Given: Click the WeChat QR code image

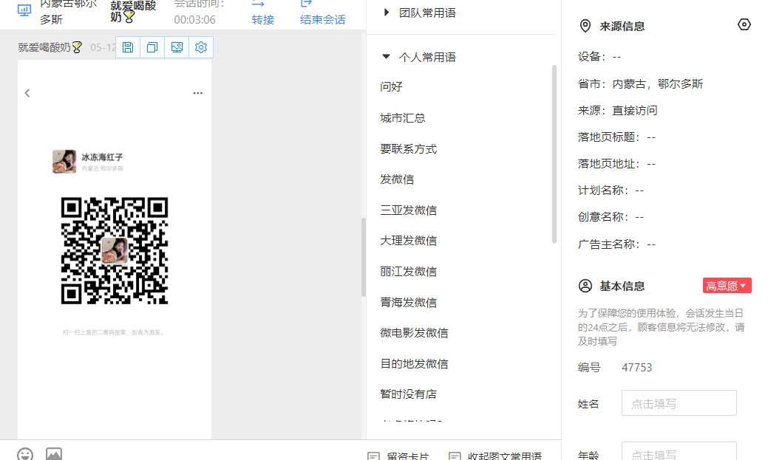Looking at the screenshot, I should [115, 250].
